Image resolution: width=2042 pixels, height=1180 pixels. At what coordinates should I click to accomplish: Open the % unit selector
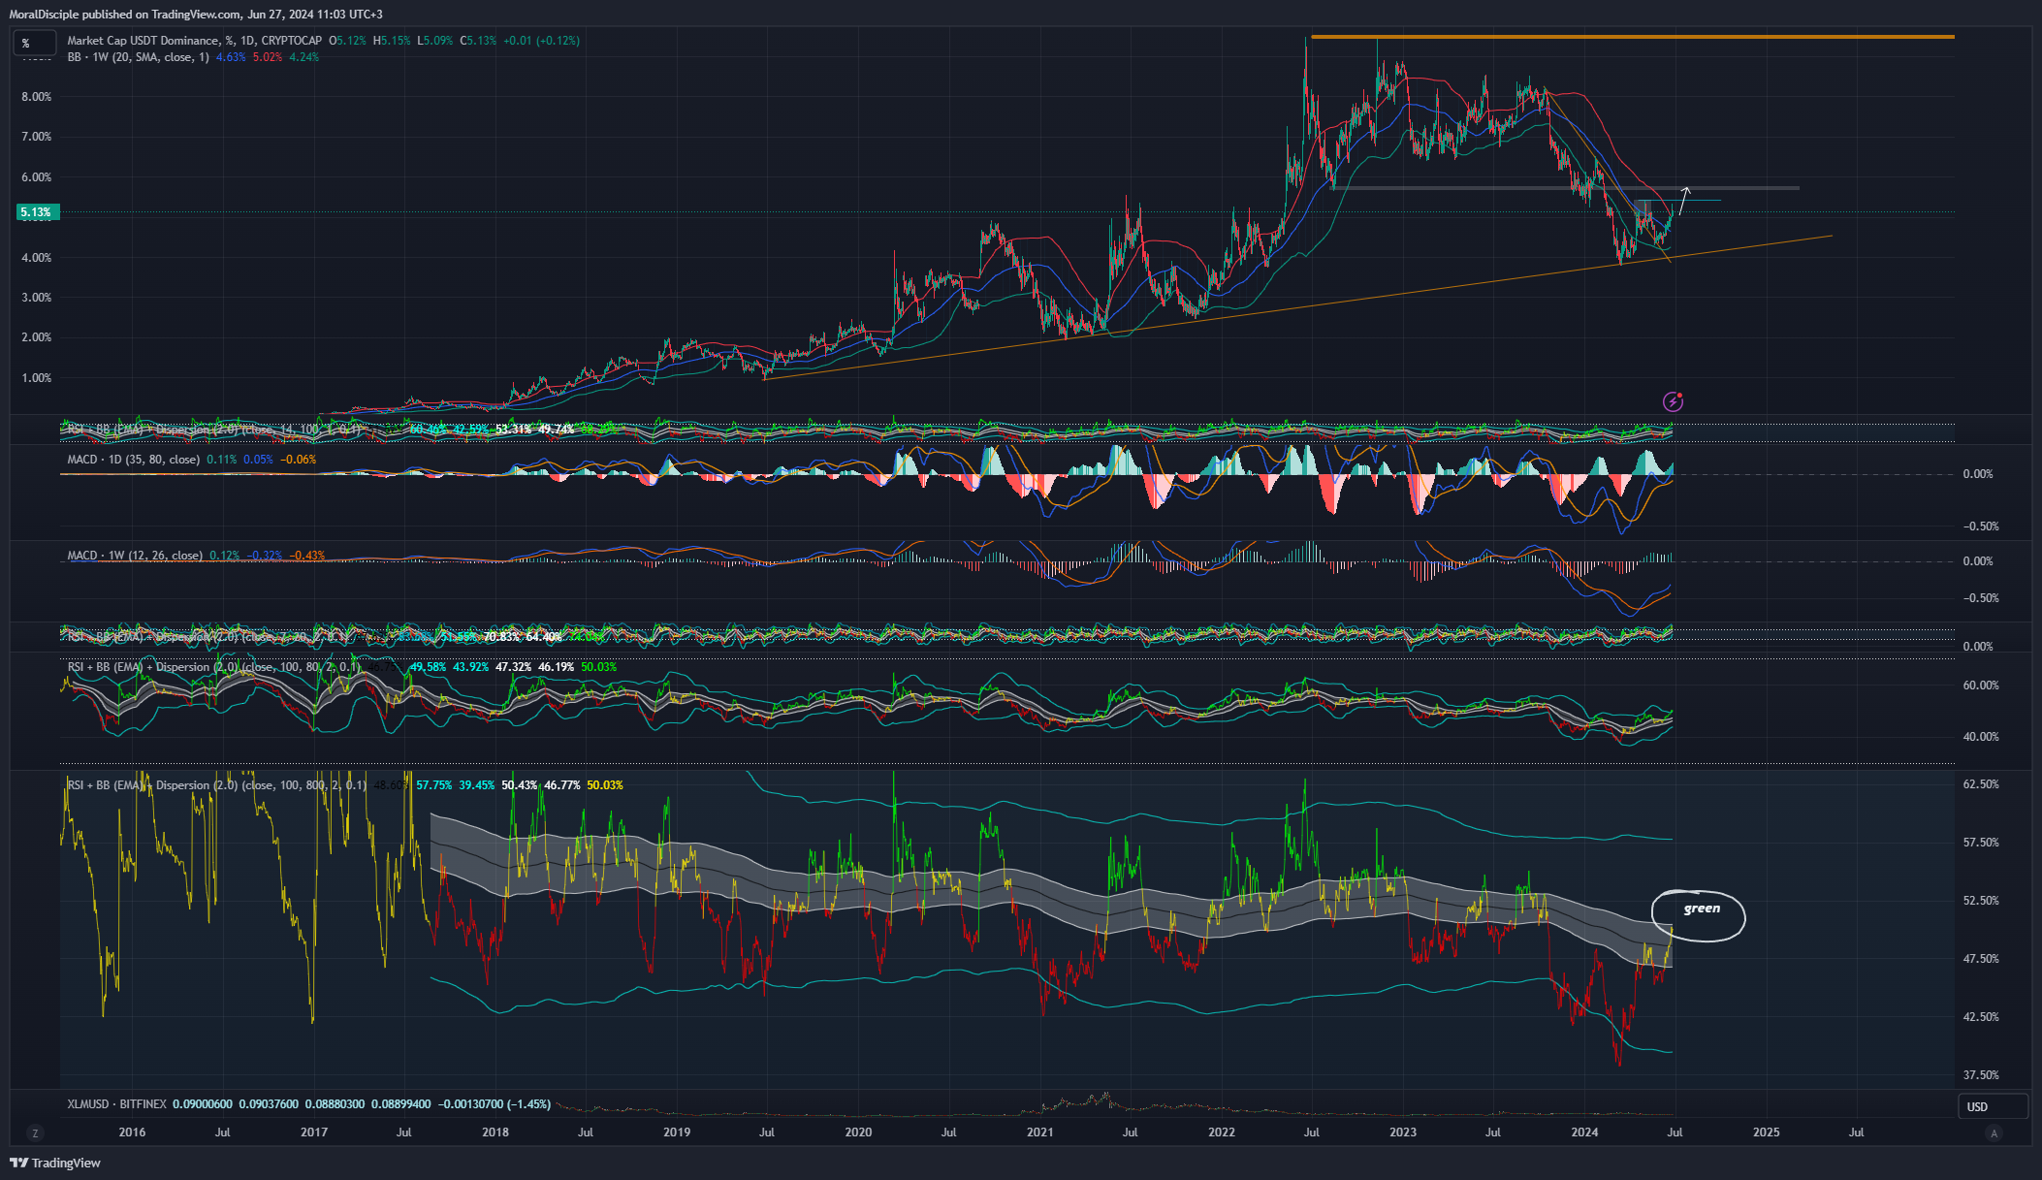pyautogui.click(x=34, y=43)
